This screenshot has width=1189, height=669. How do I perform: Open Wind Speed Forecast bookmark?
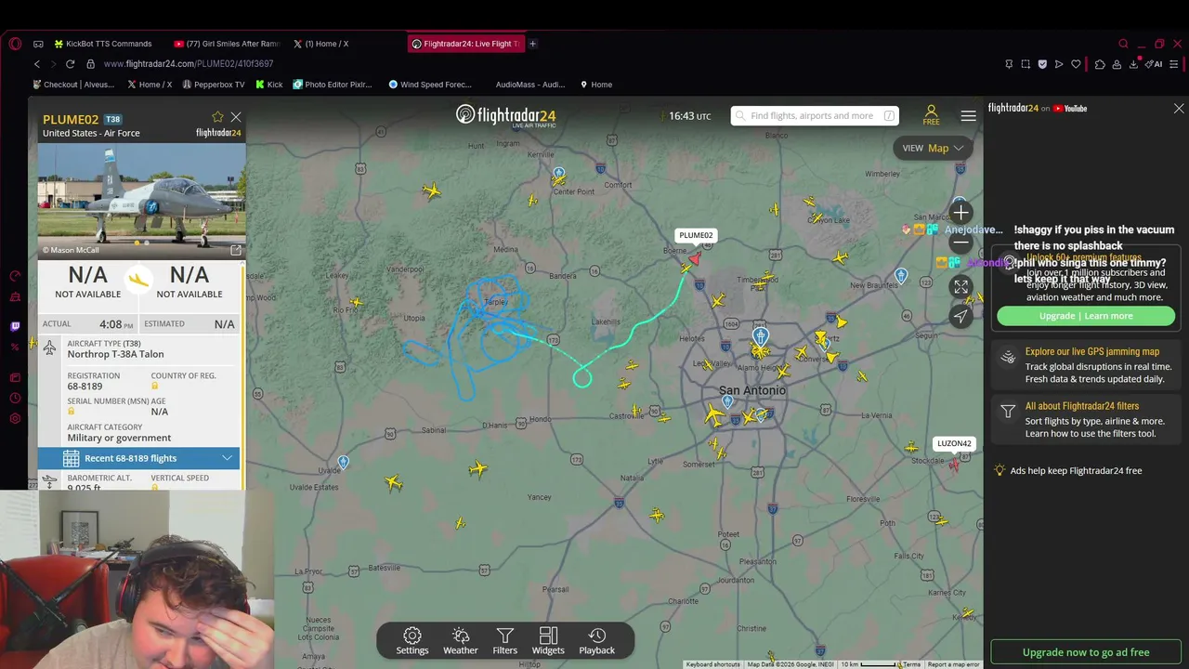coord(430,85)
